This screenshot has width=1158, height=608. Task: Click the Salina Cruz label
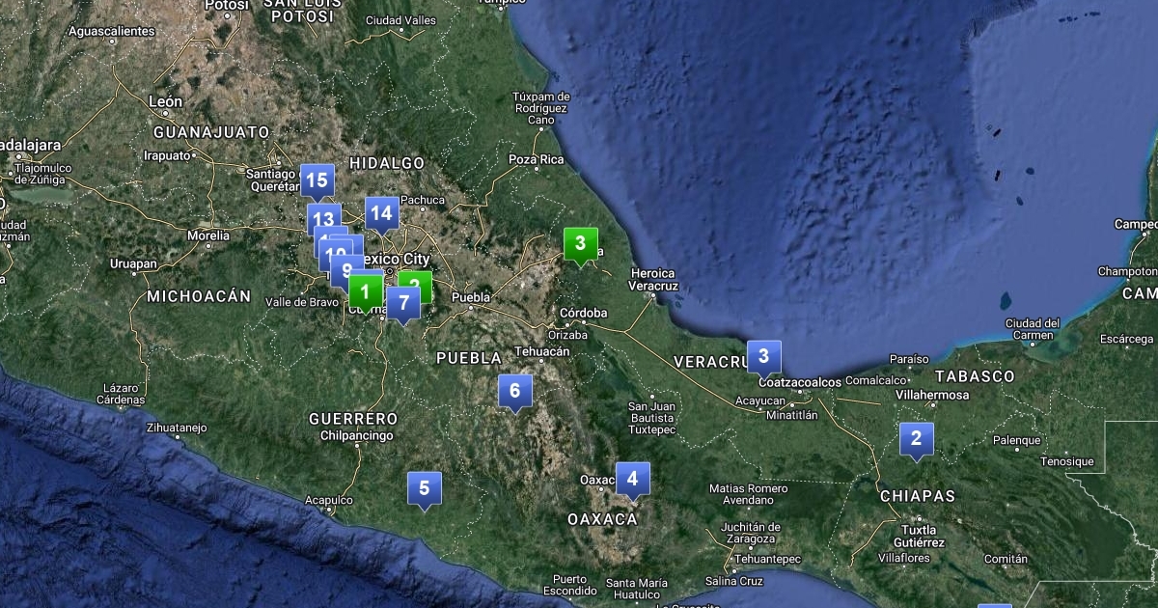tap(734, 581)
